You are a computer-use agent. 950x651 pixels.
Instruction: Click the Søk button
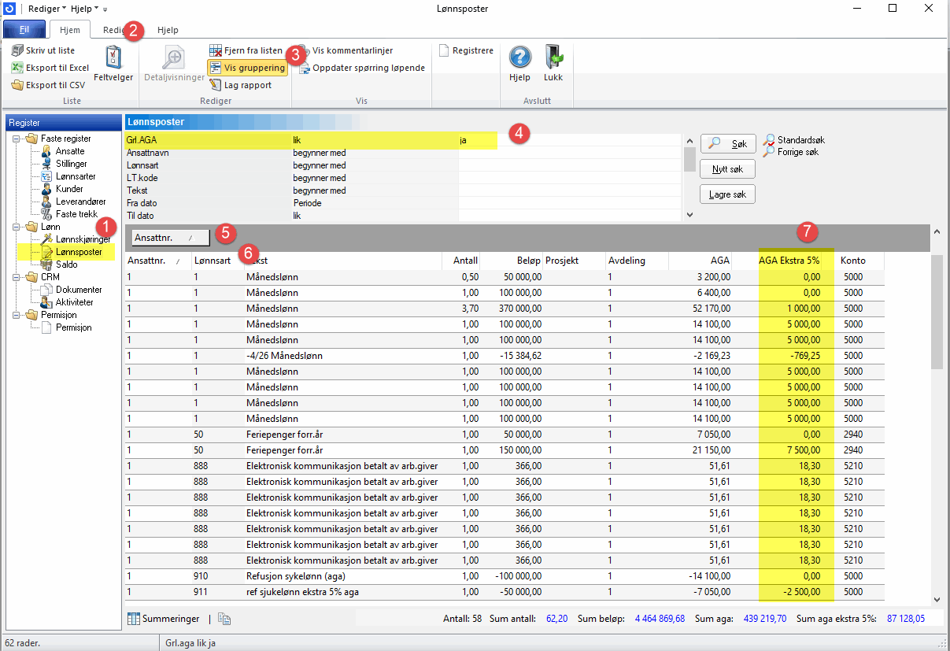pyautogui.click(x=728, y=144)
